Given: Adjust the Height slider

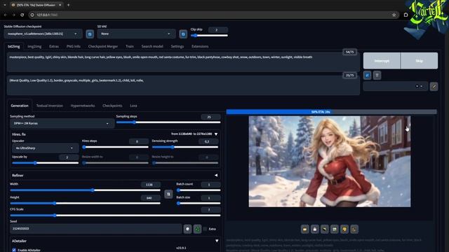Looking at the screenshot, I should 86,203.
